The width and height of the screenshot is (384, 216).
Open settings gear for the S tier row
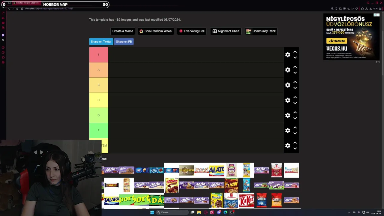click(x=288, y=55)
